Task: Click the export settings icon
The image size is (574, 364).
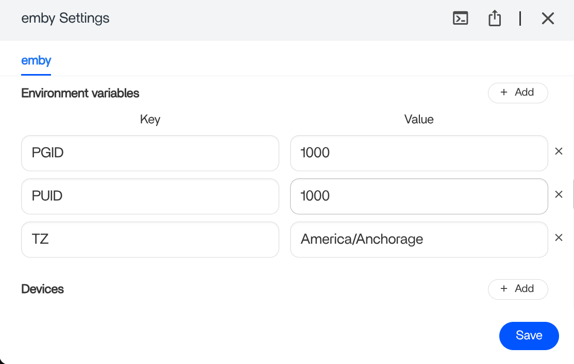Action: [495, 19]
